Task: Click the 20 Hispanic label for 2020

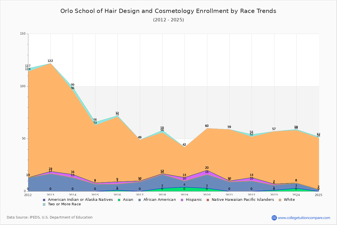Action: (x=207, y=168)
